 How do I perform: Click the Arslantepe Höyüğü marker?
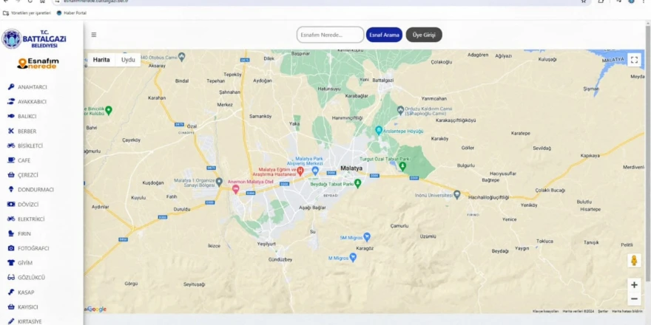[379, 131]
